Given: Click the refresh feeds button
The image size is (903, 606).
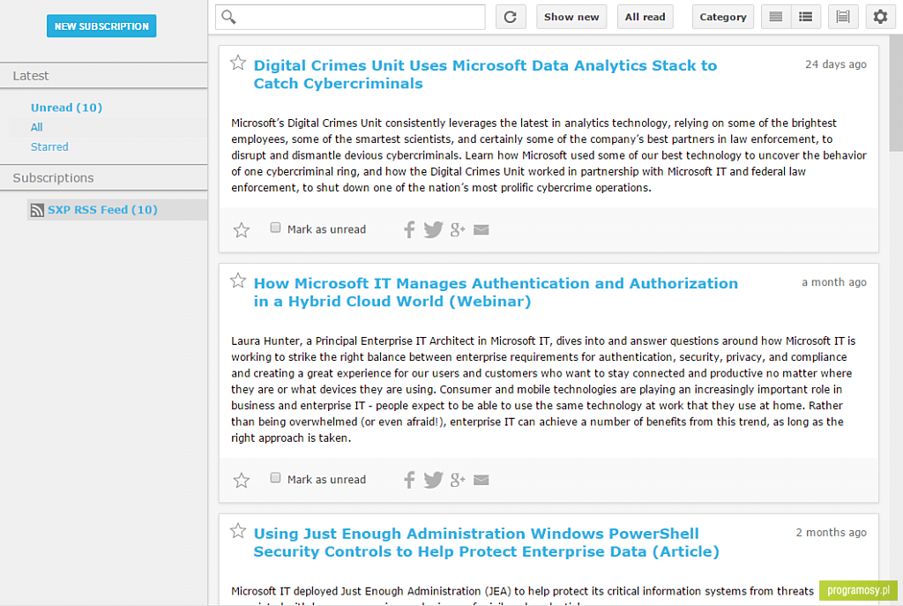Looking at the screenshot, I should click(511, 17).
